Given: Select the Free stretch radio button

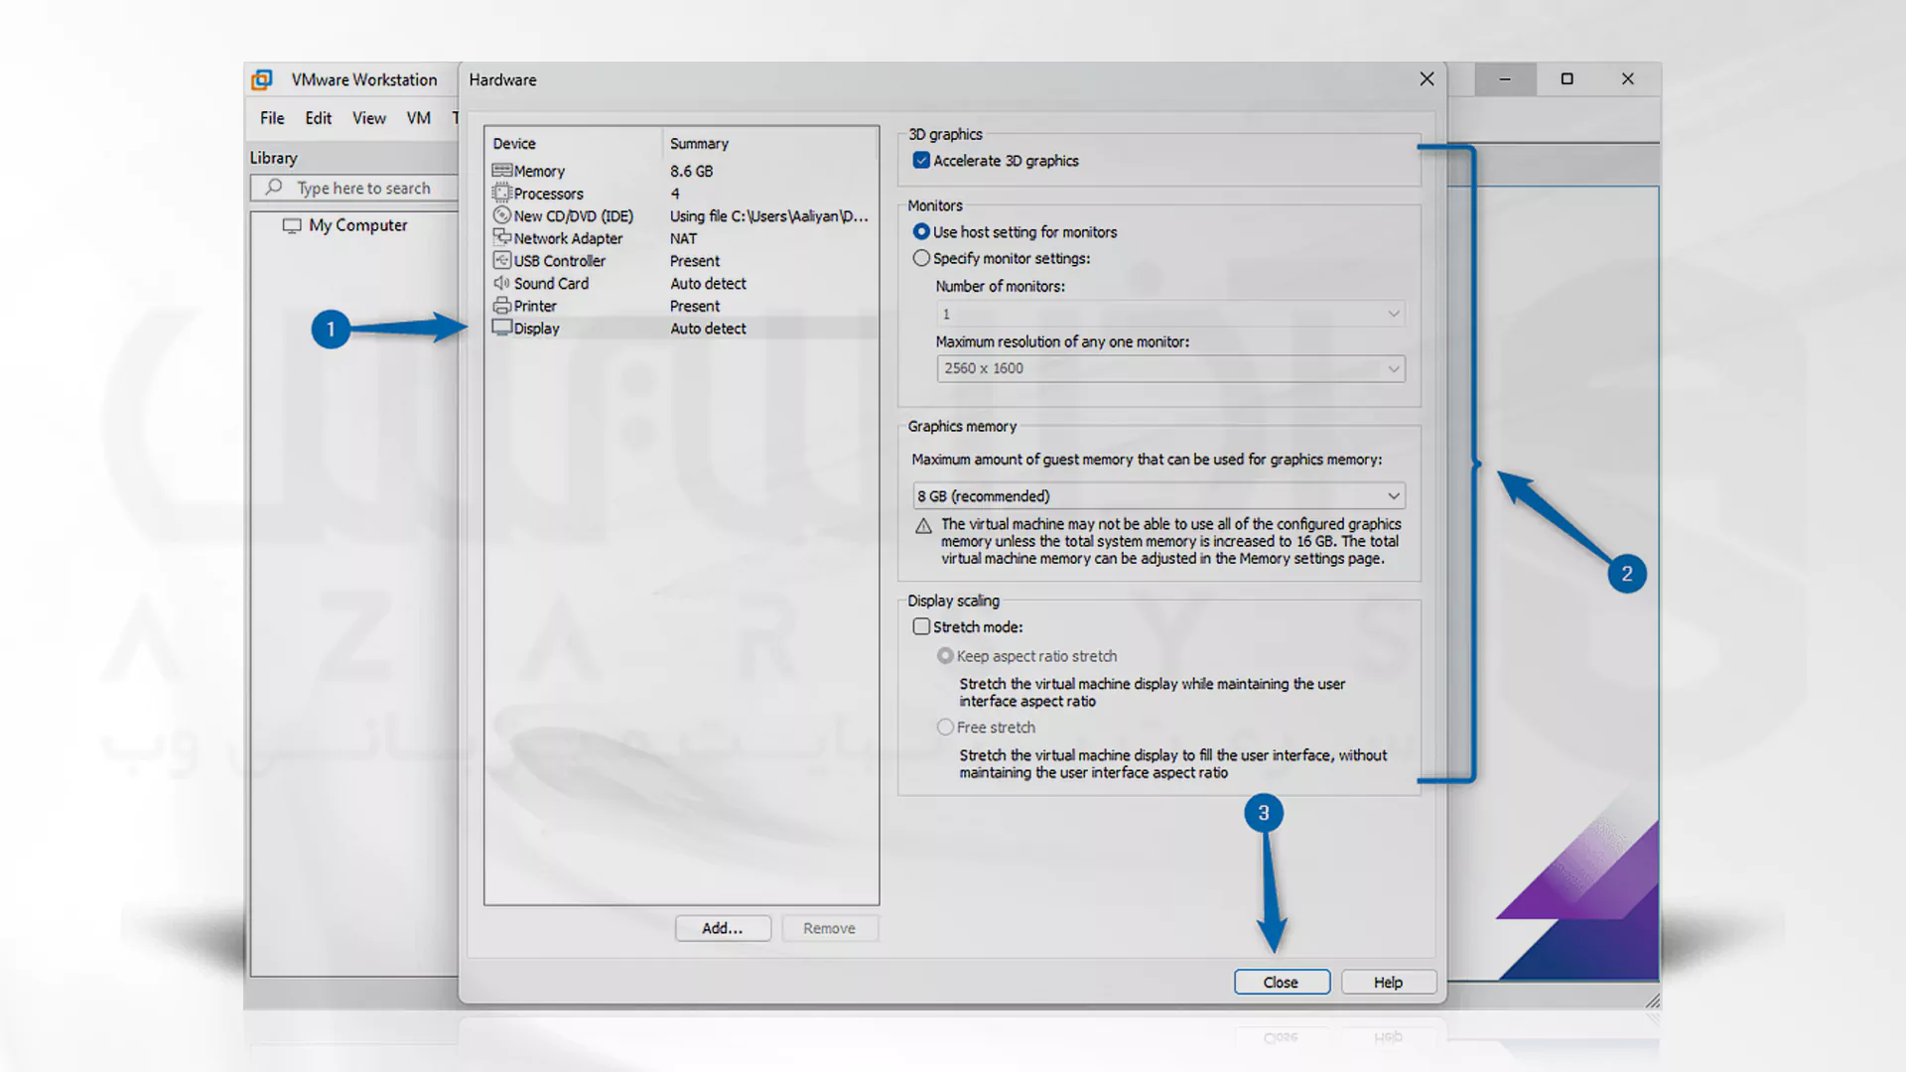Looking at the screenshot, I should tap(945, 727).
